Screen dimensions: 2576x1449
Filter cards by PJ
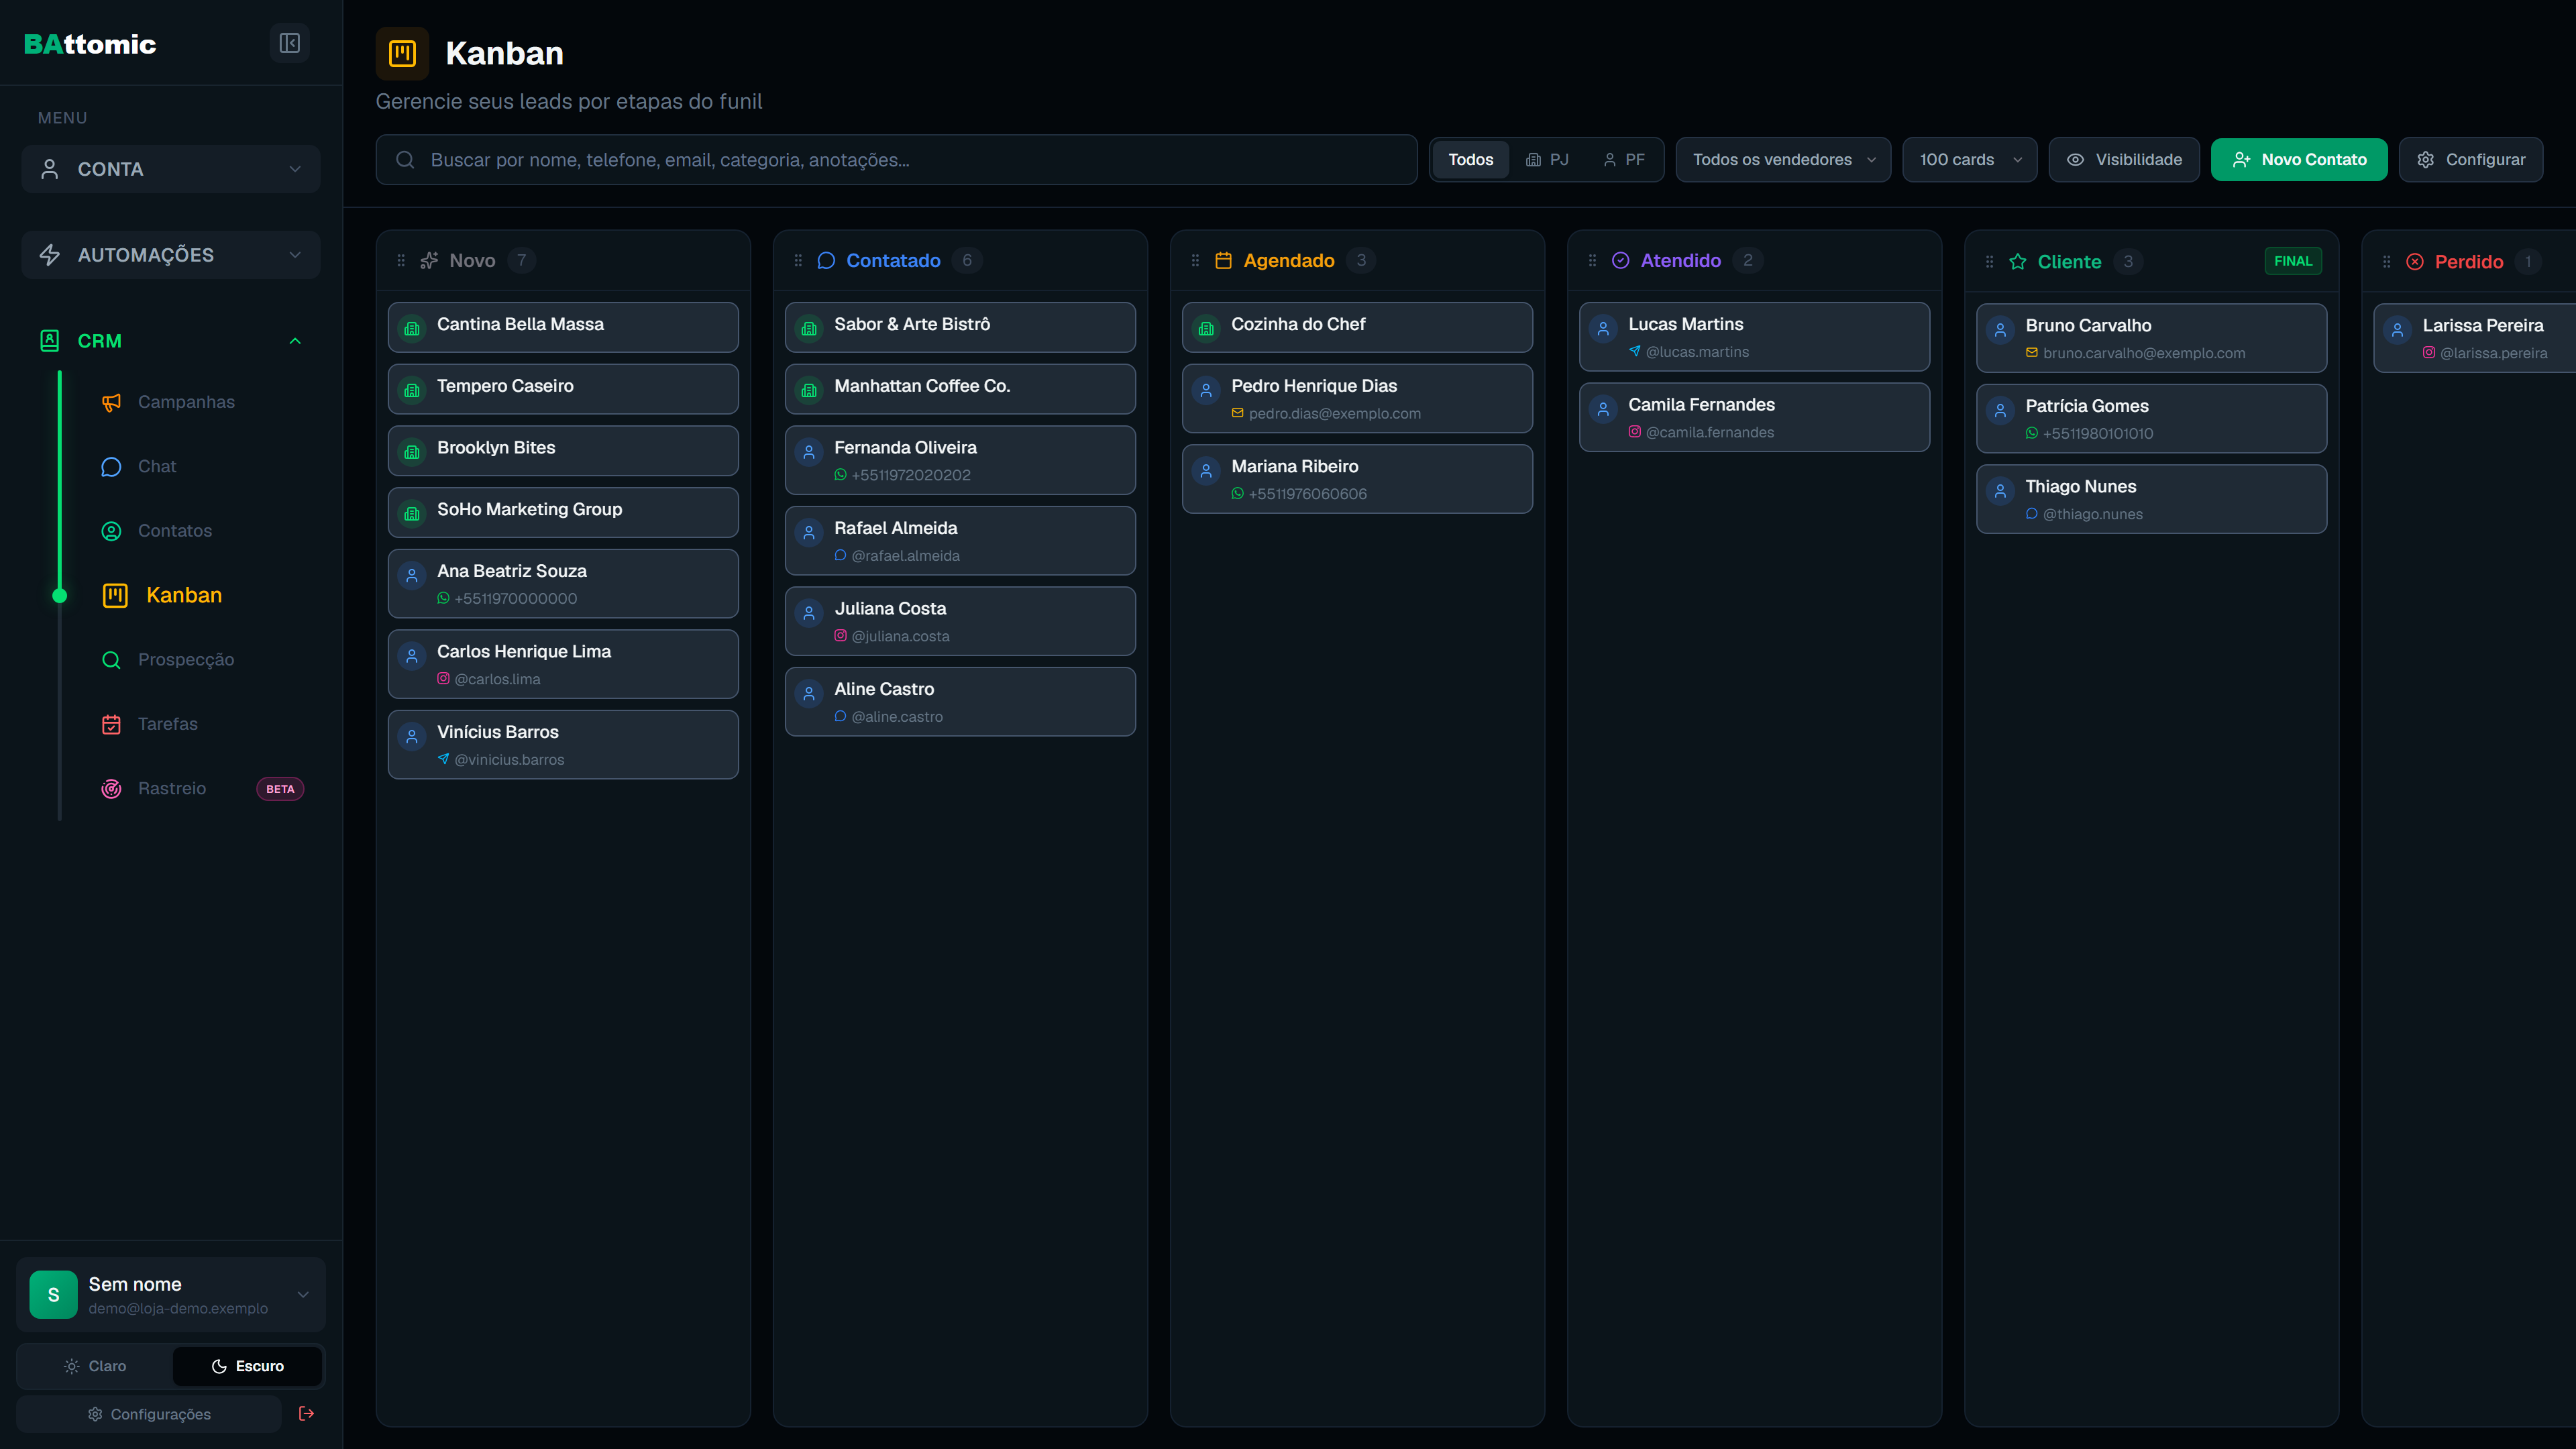[x=1547, y=160]
